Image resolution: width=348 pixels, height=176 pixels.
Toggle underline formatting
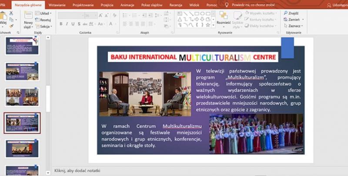click(73, 24)
